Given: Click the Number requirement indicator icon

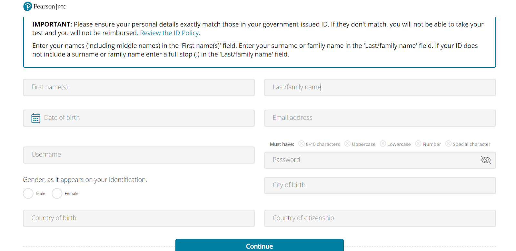Looking at the screenshot, I should (x=418, y=144).
